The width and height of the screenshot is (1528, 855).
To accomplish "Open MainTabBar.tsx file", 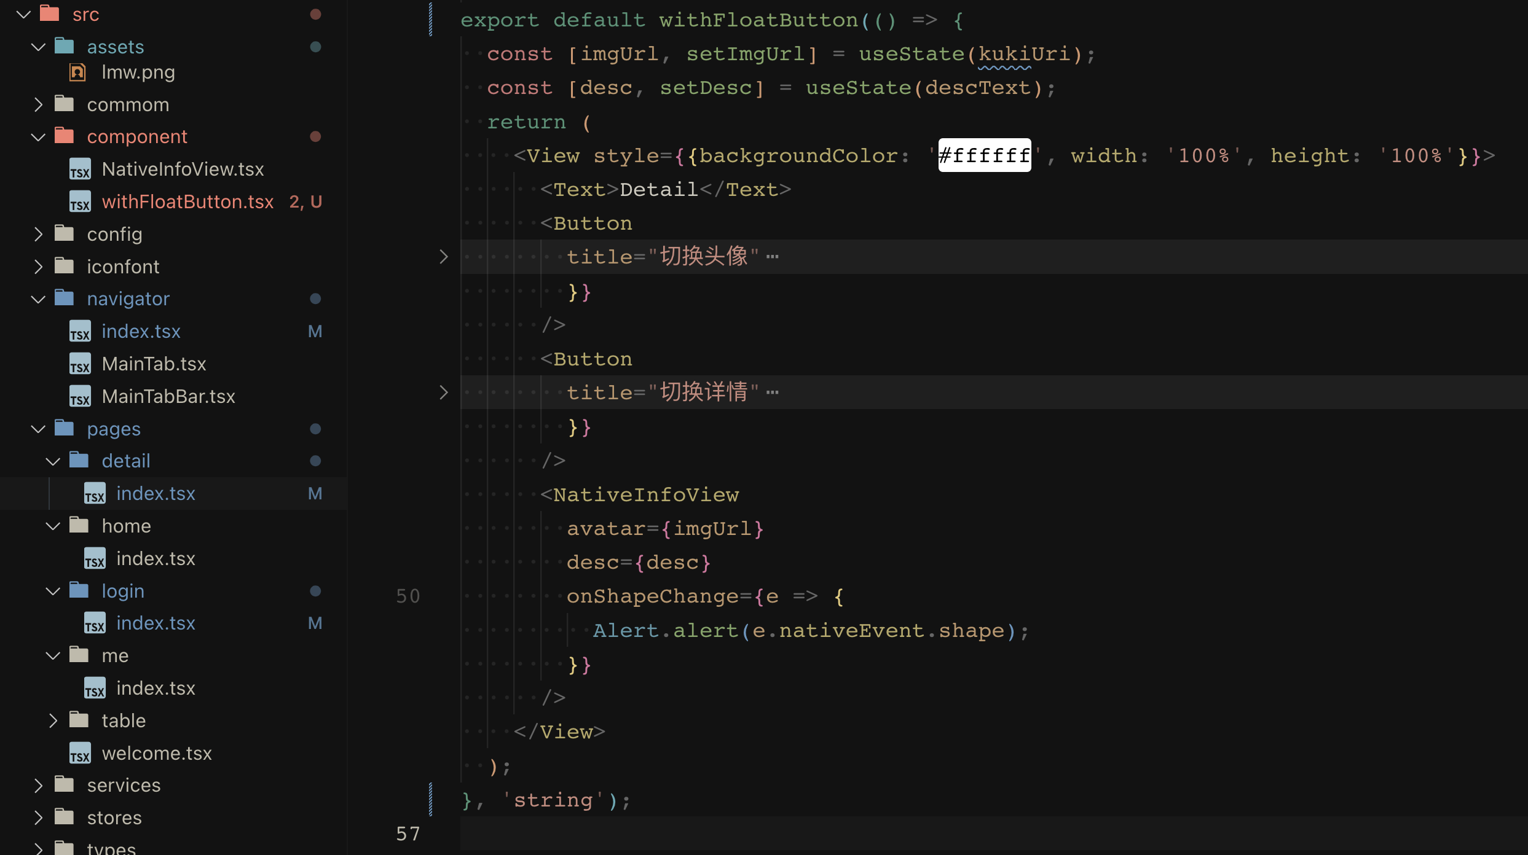I will (x=169, y=396).
